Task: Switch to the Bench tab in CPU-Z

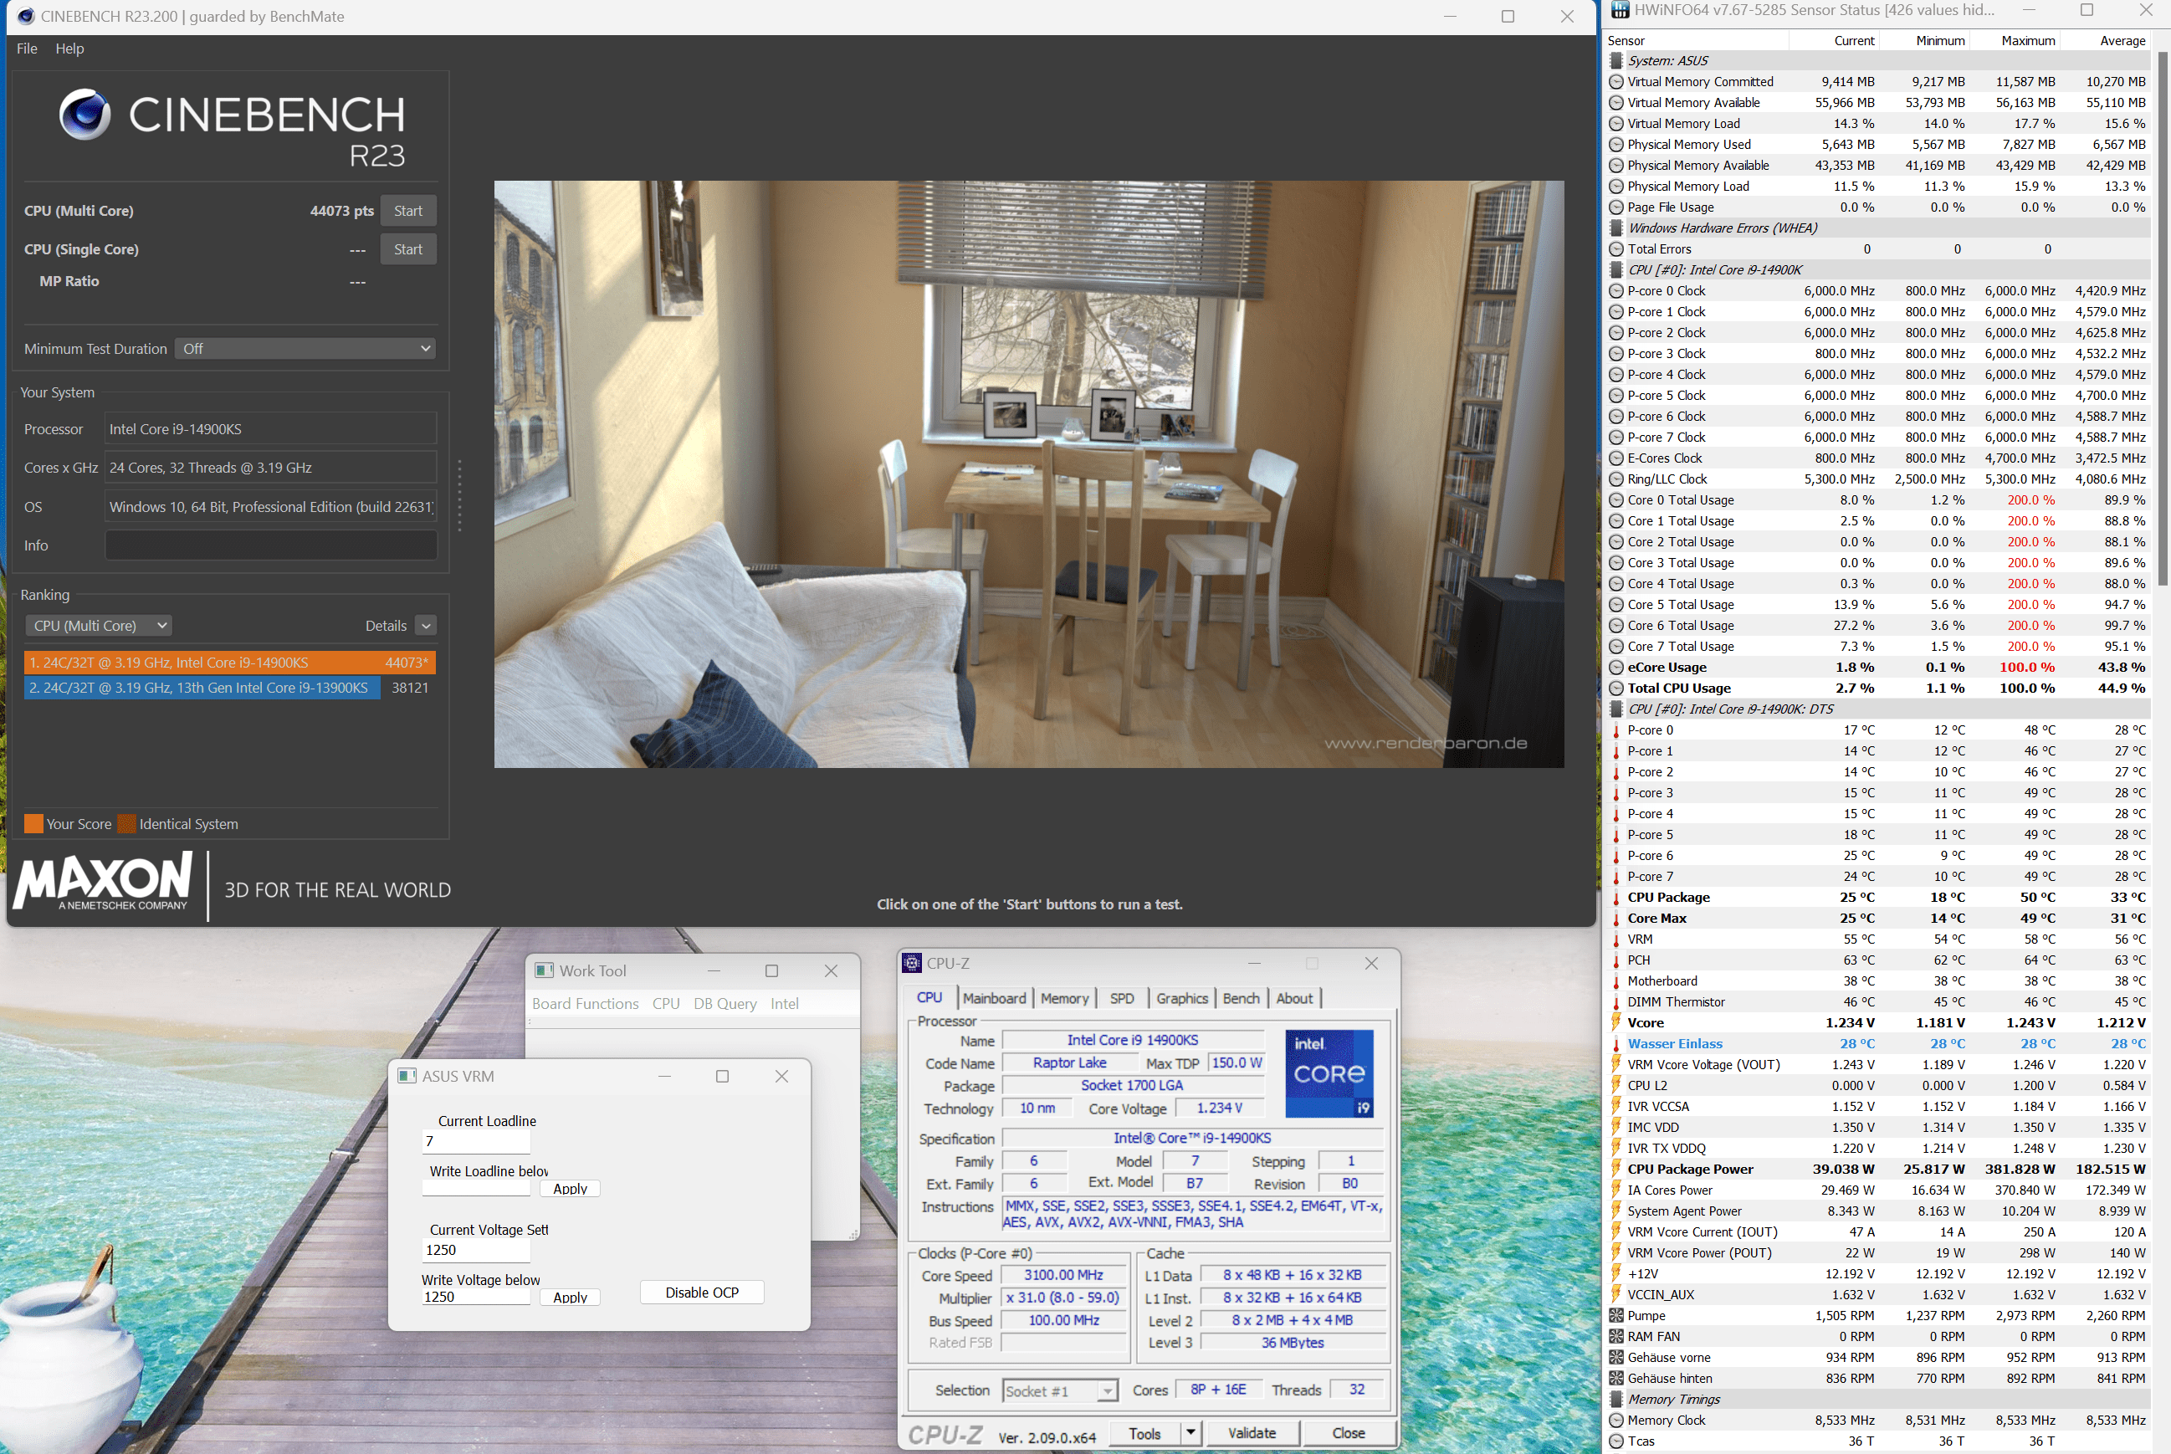Action: click(1241, 999)
